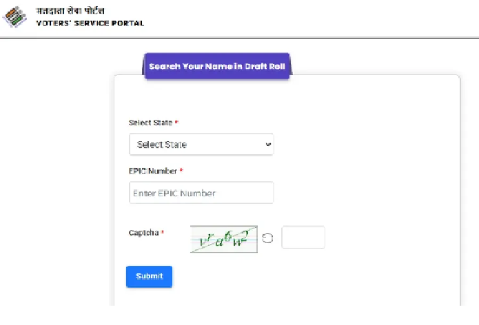
Task: Refresh the captcha image
Action: click(268, 238)
